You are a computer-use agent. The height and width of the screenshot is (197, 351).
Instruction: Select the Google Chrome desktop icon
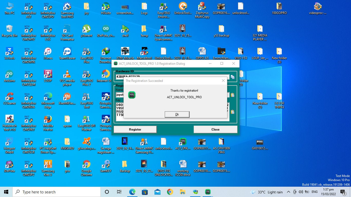pos(86,169)
